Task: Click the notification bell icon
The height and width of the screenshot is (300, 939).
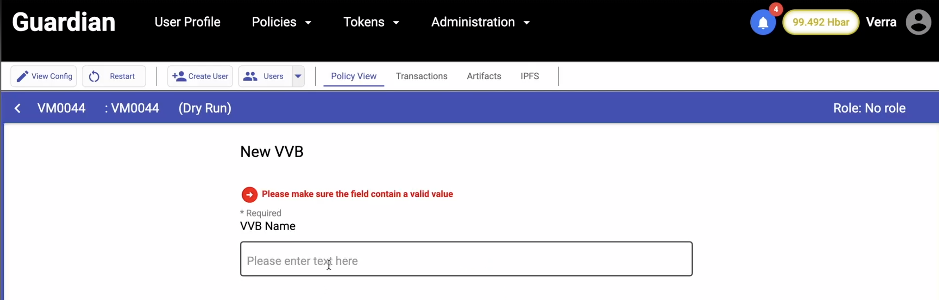Action: [762, 23]
